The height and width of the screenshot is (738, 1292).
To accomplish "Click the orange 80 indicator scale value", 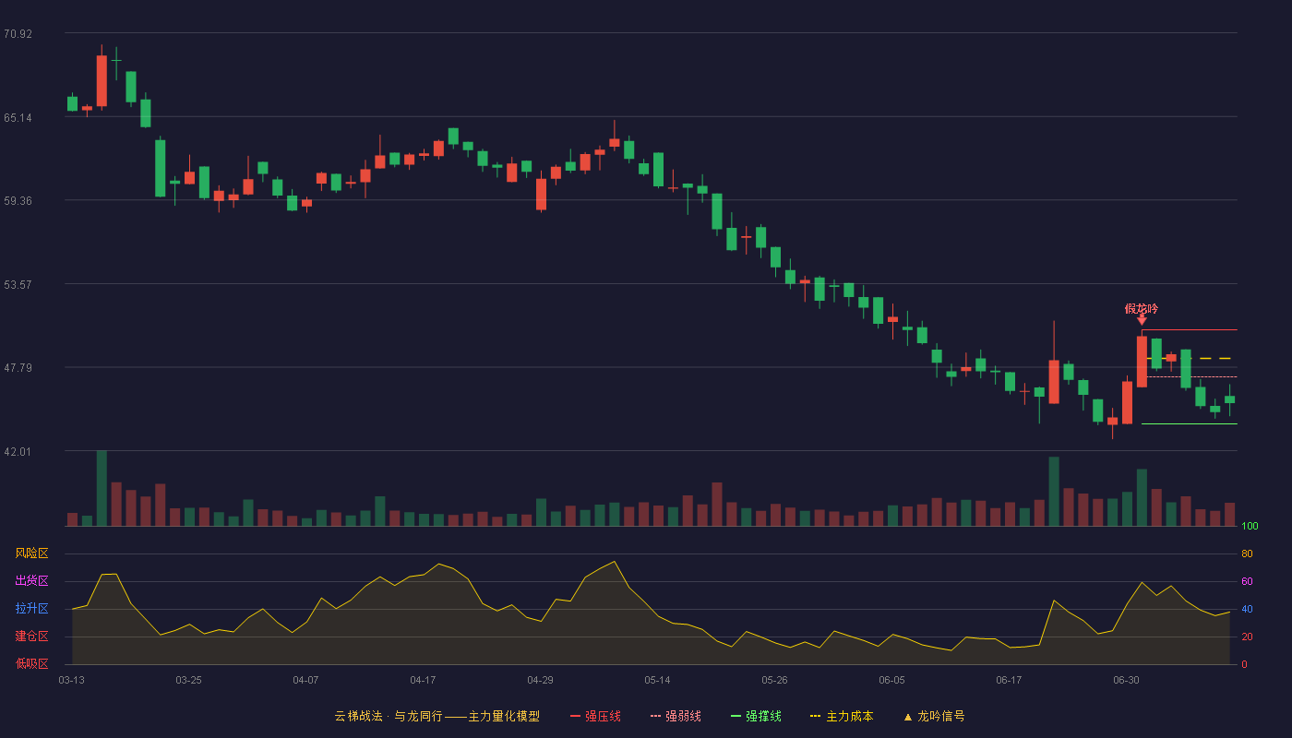I will tap(1247, 554).
